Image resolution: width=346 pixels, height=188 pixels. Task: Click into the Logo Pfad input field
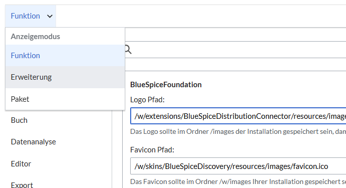click(x=238, y=116)
